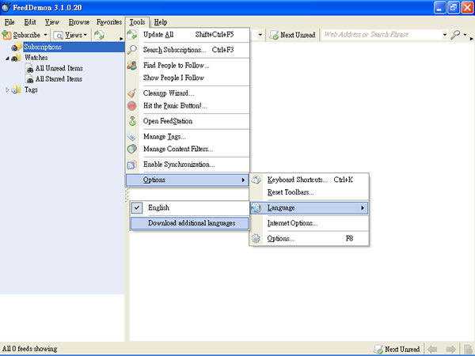Click the Tags folder icon
The image size is (475, 356).
16,89
